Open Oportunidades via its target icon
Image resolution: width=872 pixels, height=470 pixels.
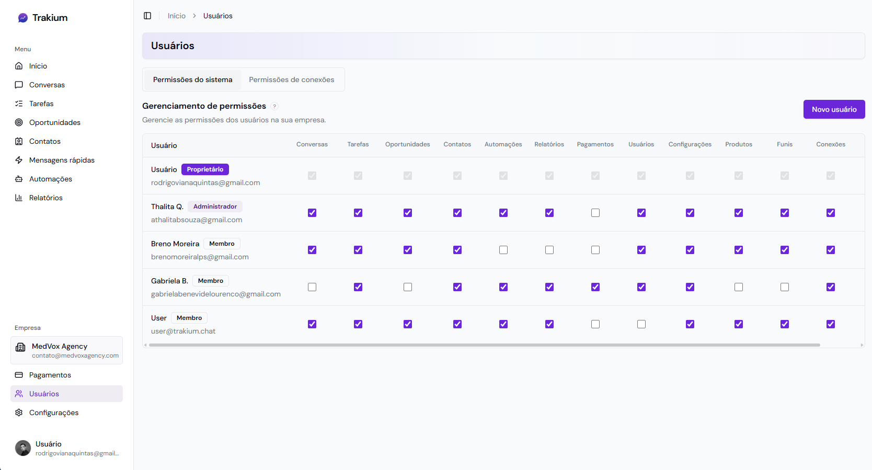click(x=19, y=122)
